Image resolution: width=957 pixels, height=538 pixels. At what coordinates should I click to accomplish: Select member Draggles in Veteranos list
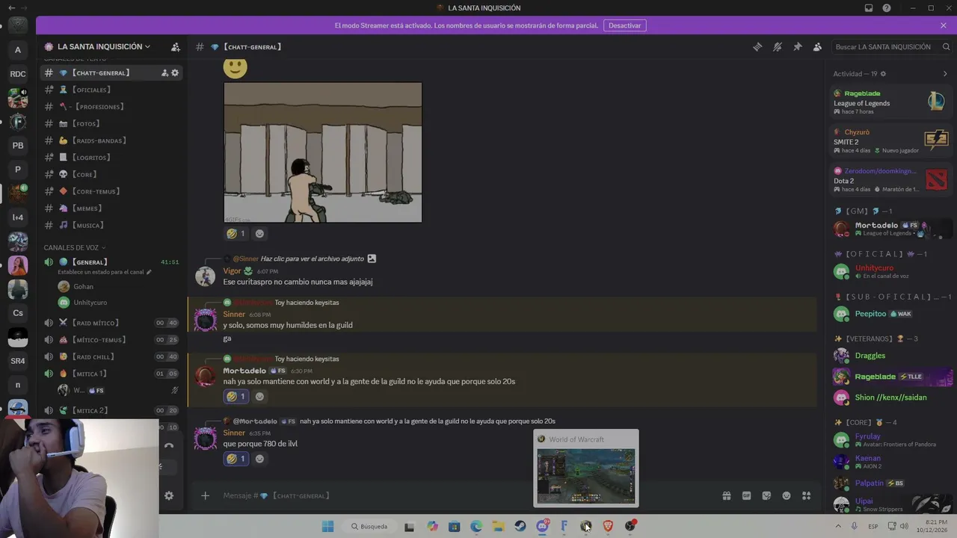pyautogui.click(x=890, y=356)
